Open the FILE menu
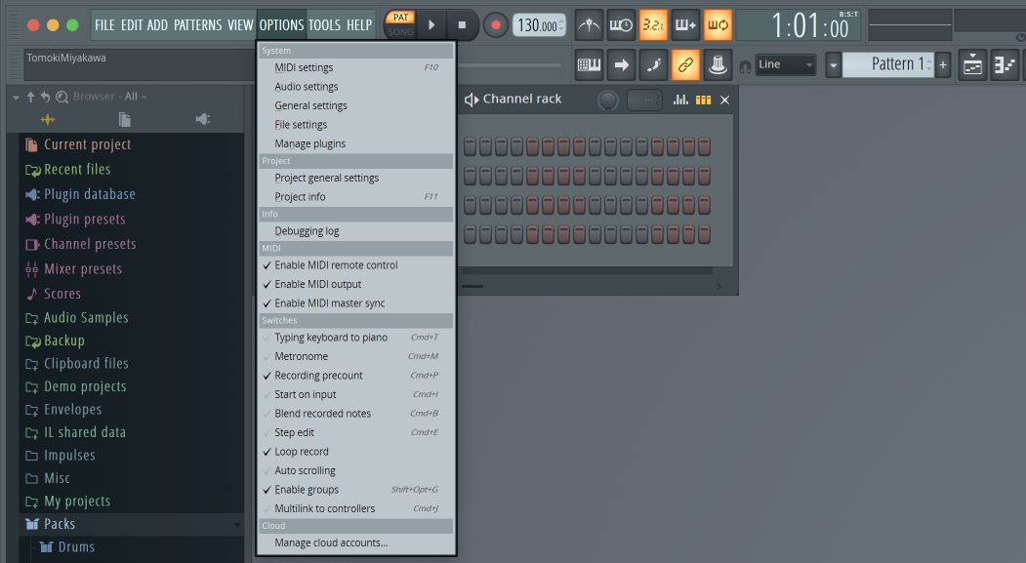The image size is (1026, 563). 104,24
